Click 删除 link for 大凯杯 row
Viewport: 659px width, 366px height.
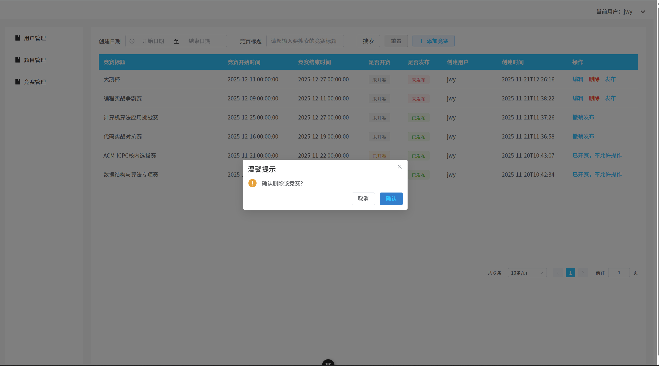pyautogui.click(x=594, y=79)
